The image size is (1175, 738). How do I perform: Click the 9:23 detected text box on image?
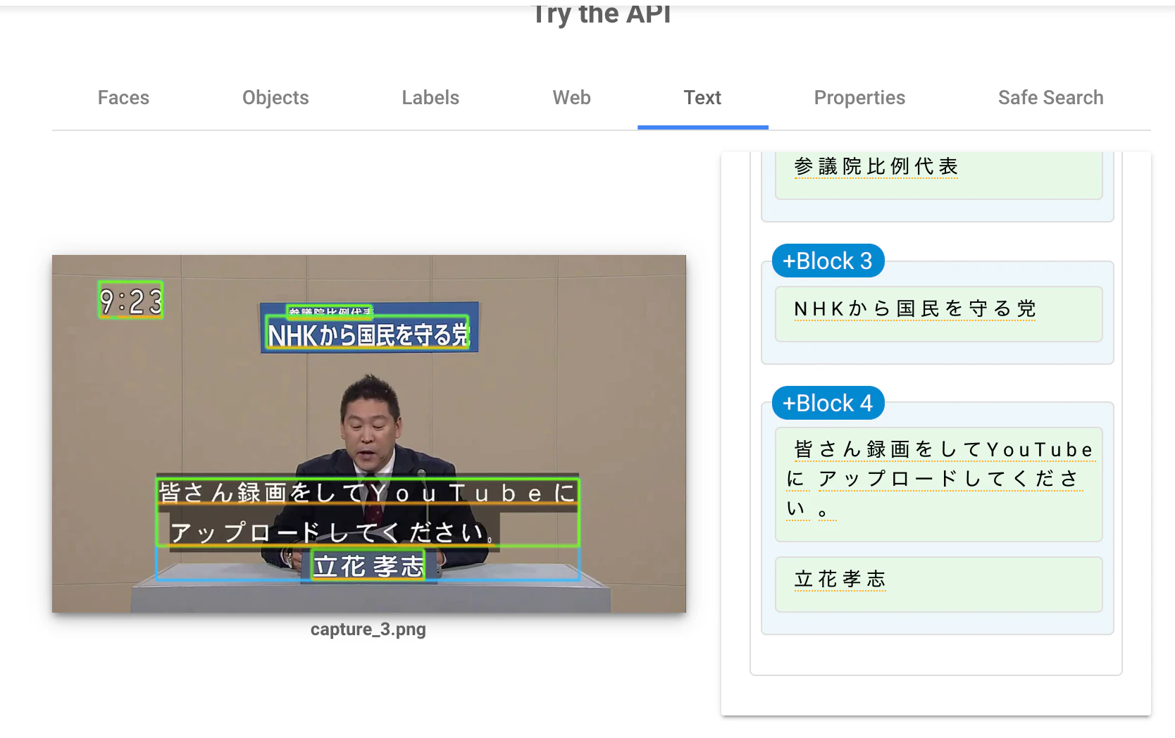coord(131,301)
